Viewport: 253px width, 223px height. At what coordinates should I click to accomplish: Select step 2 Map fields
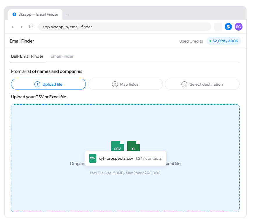(125, 84)
